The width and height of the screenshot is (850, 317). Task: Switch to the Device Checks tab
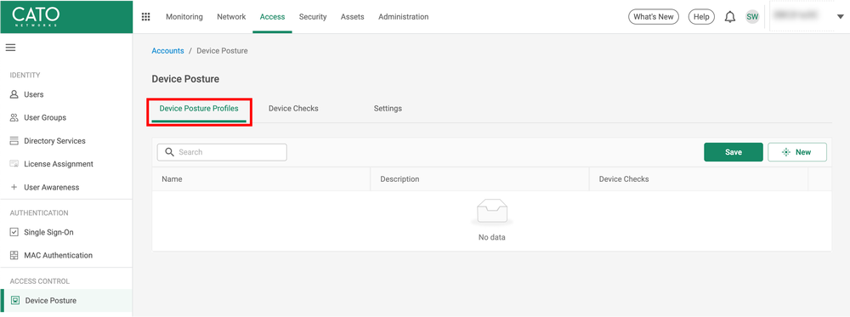(x=293, y=109)
